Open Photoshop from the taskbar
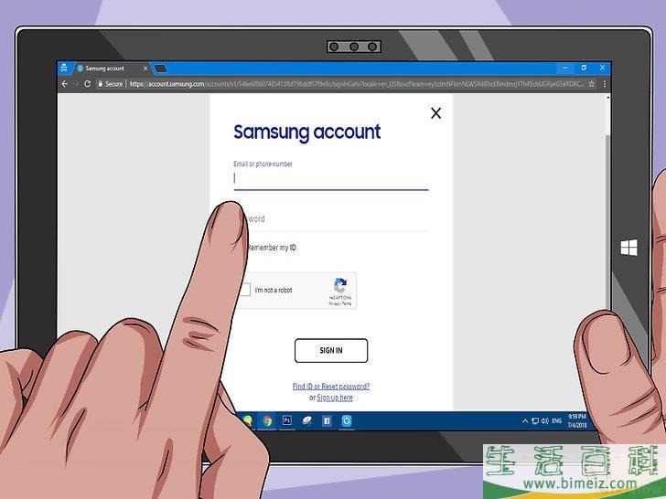 pos(286,420)
